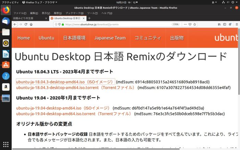The height and width of the screenshot is (150, 240).
Task: Open the Firefox hamburger menu
Action: tap(237, 24)
